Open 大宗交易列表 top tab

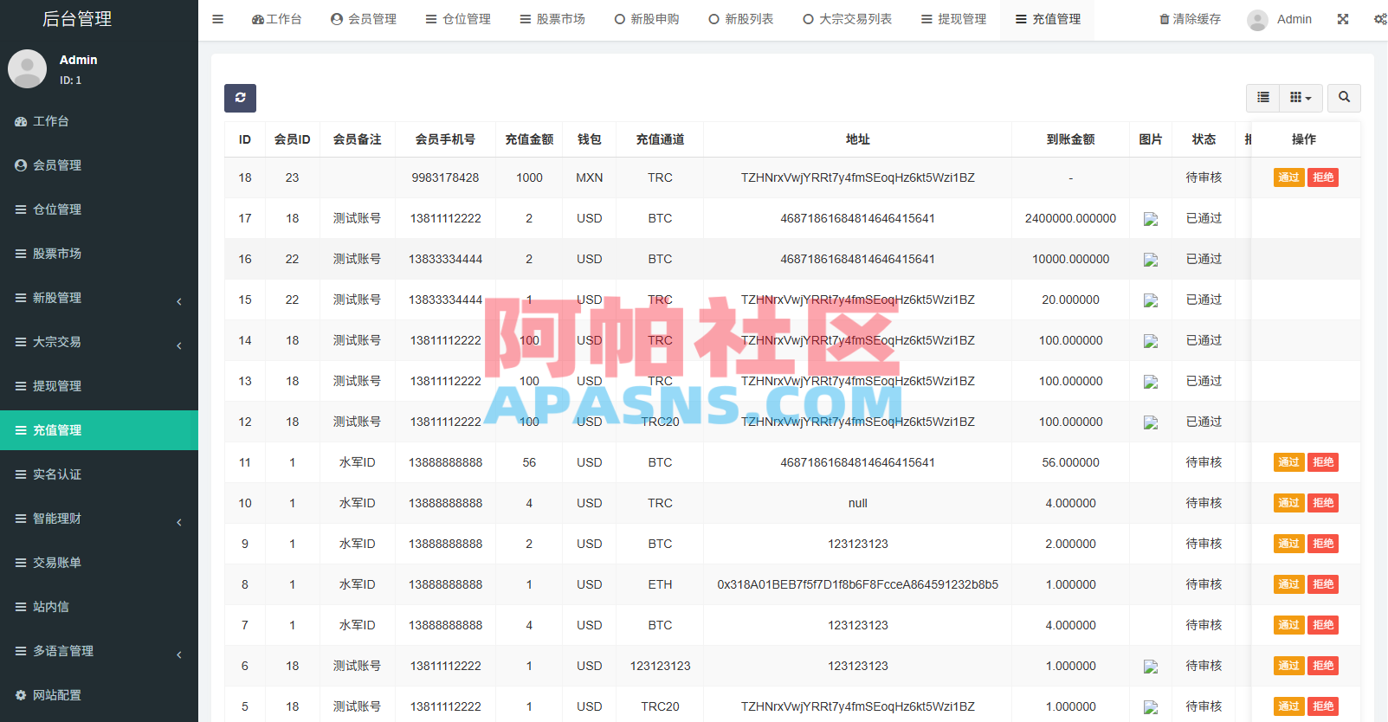[x=847, y=19]
